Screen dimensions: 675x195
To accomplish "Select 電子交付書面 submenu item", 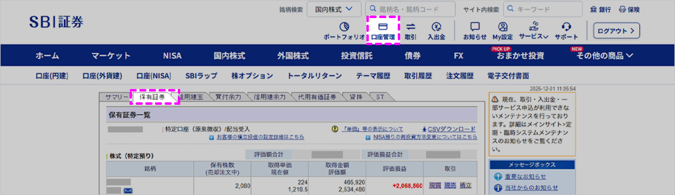I will [x=508, y=76].
